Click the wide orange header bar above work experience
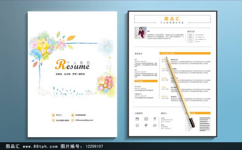Screen dimensions: 242x150 pos(185,53)
